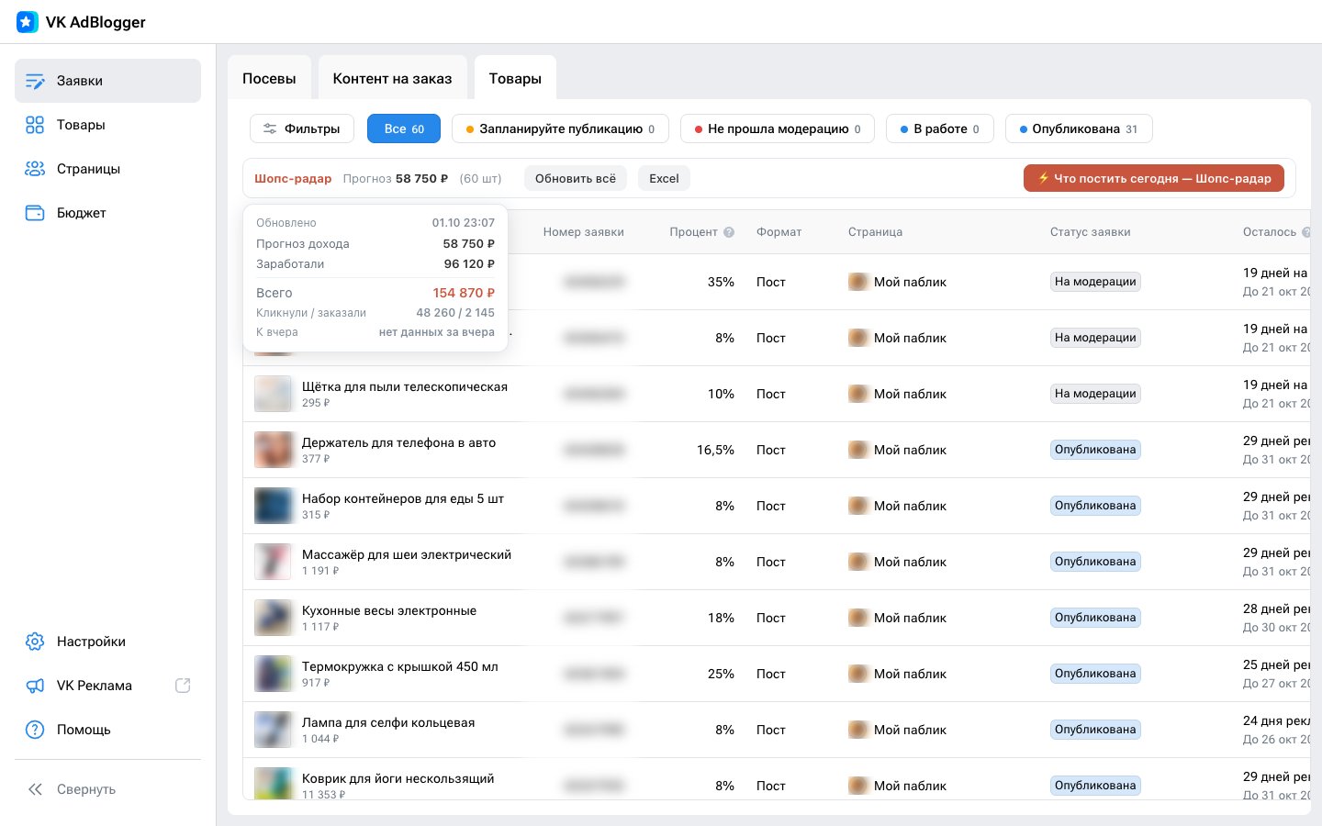This screenshot has width=1322, height=826.
Task: Filter by Не прошла модерацию status
Action: [778, 128]
